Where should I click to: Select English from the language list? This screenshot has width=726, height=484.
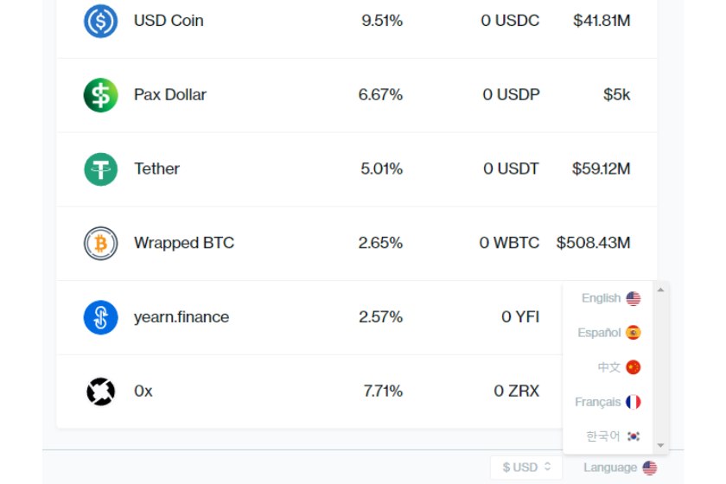611,298
